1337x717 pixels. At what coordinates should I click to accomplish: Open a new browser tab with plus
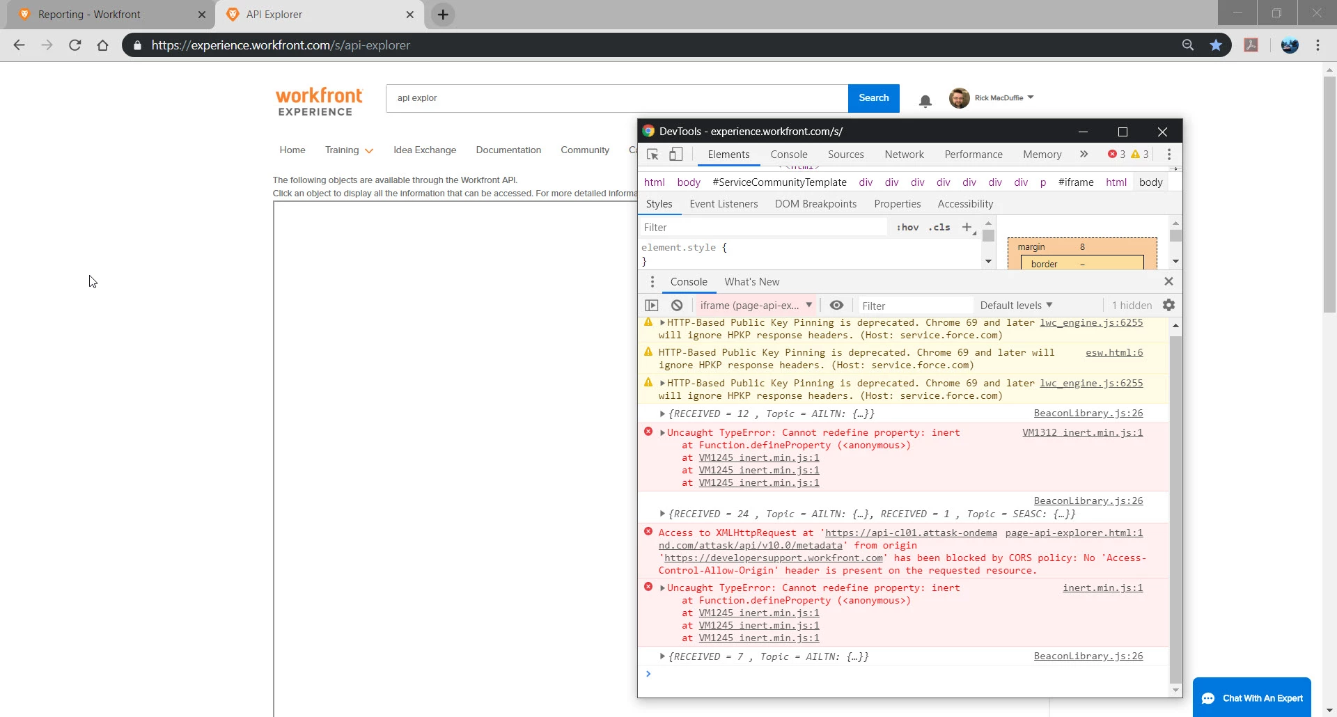[x=443, y=15]
